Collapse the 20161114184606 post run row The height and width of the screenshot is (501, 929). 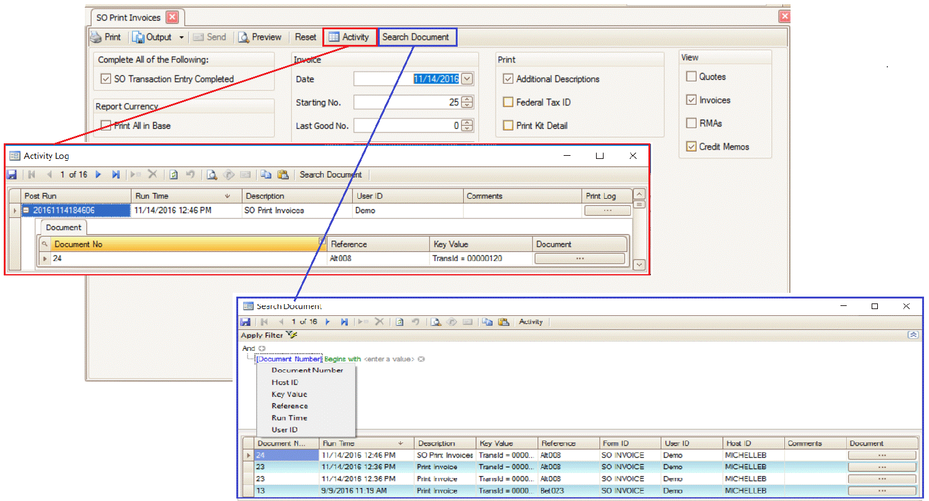[x=27, y=211]
